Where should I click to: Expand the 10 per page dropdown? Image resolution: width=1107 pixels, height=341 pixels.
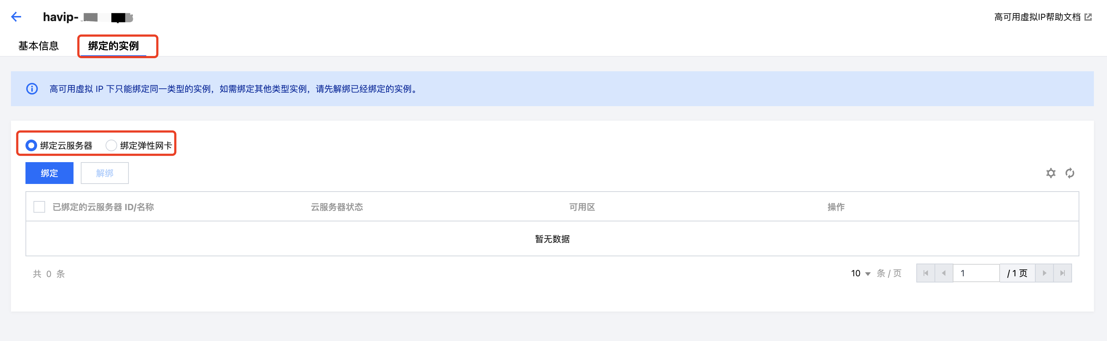tap(860, 274)
